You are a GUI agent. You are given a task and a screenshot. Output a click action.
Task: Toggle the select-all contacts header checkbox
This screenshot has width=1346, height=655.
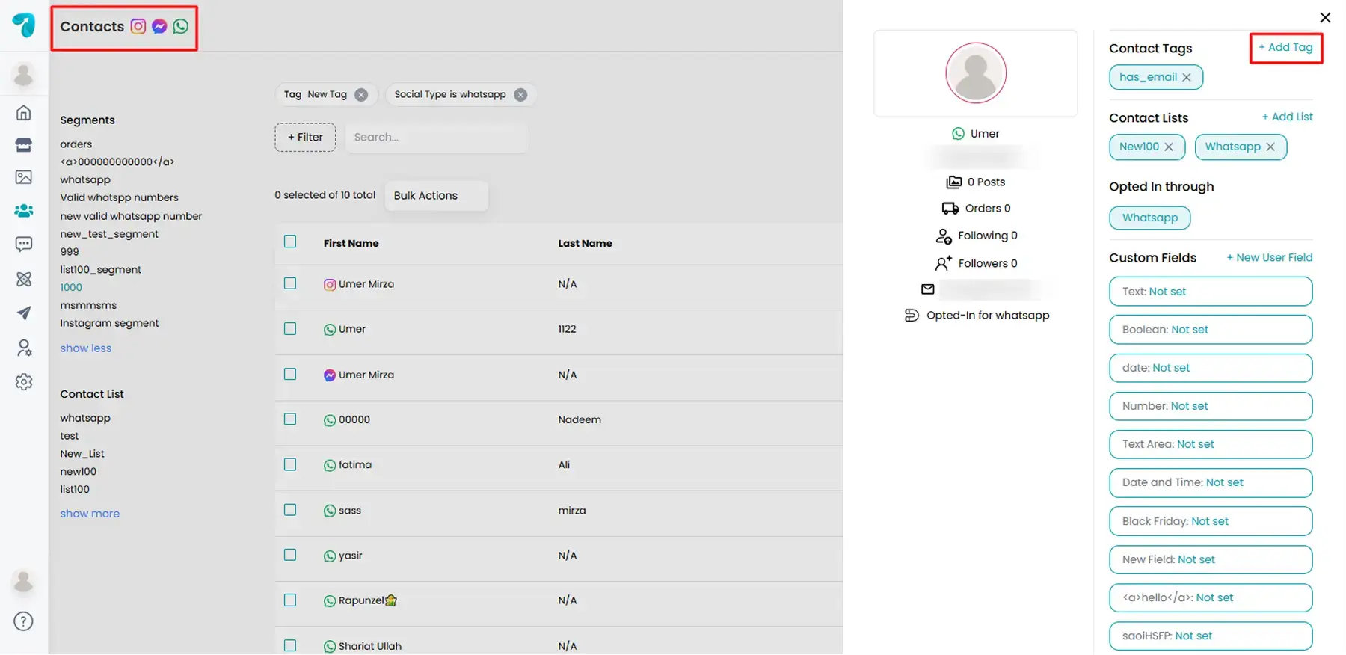[290, 242]
